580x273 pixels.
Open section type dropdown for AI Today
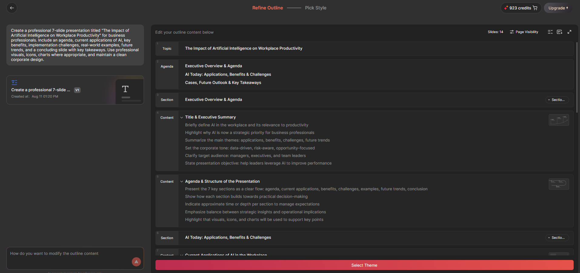point(557,238)
